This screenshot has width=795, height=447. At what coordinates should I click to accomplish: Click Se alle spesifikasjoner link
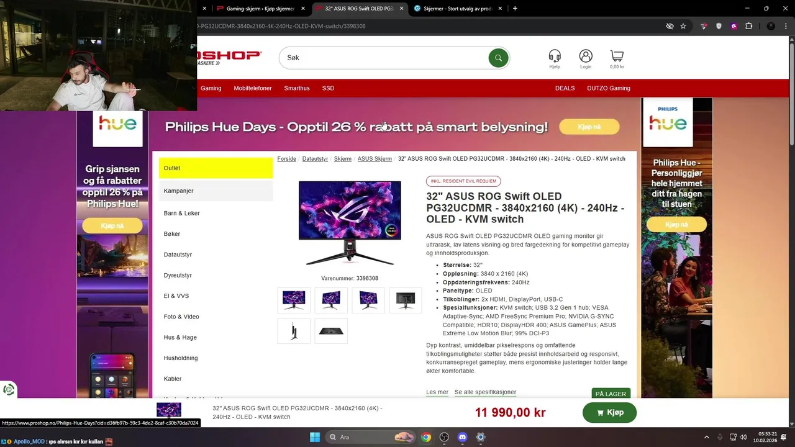[485, 392]
